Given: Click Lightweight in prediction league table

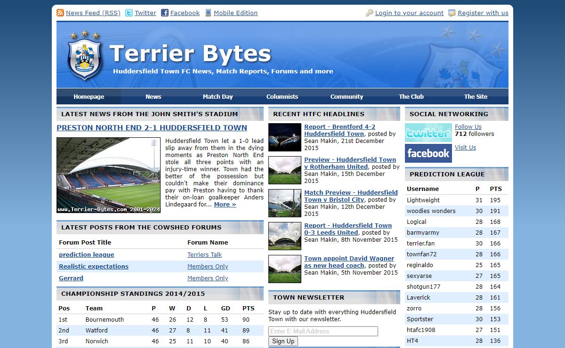Looking at the screenshot, I should pyautogui.click(x=423, y=200).
